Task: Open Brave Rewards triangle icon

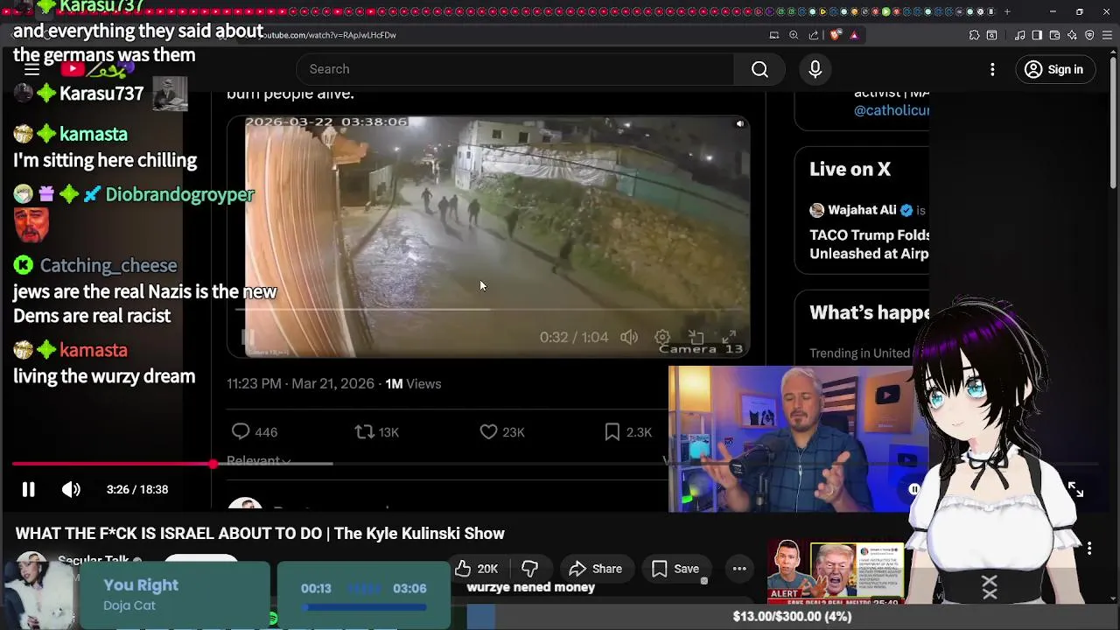Action: coord(854,35)
